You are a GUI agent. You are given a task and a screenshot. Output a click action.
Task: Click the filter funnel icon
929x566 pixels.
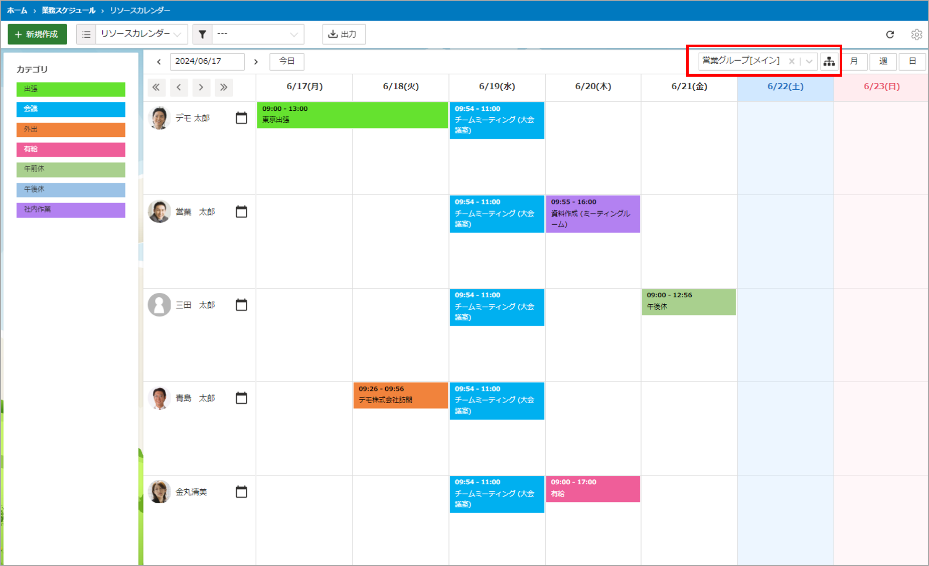(202, 34)
